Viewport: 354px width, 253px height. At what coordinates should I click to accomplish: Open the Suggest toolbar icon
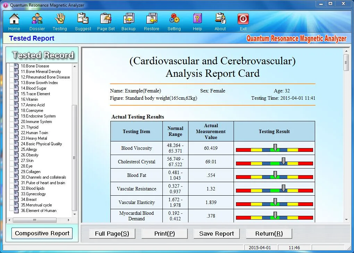(83, 19)
